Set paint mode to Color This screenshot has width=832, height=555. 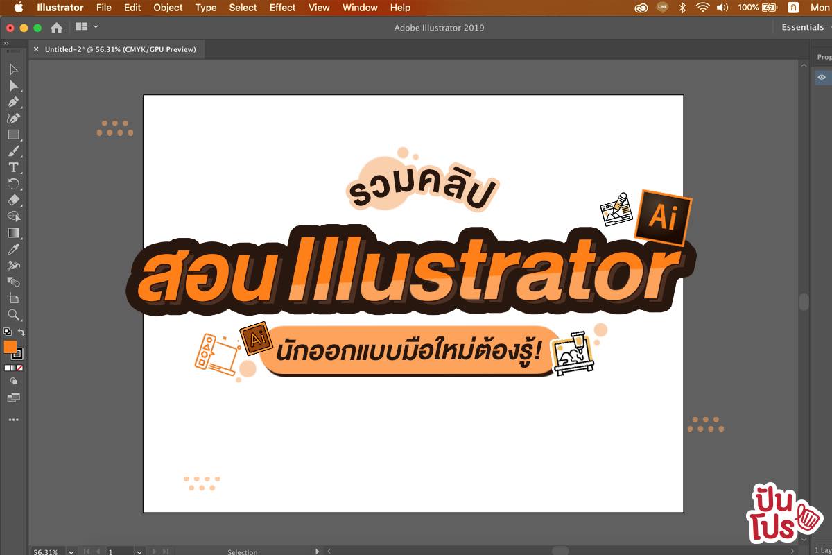point(7,368)
